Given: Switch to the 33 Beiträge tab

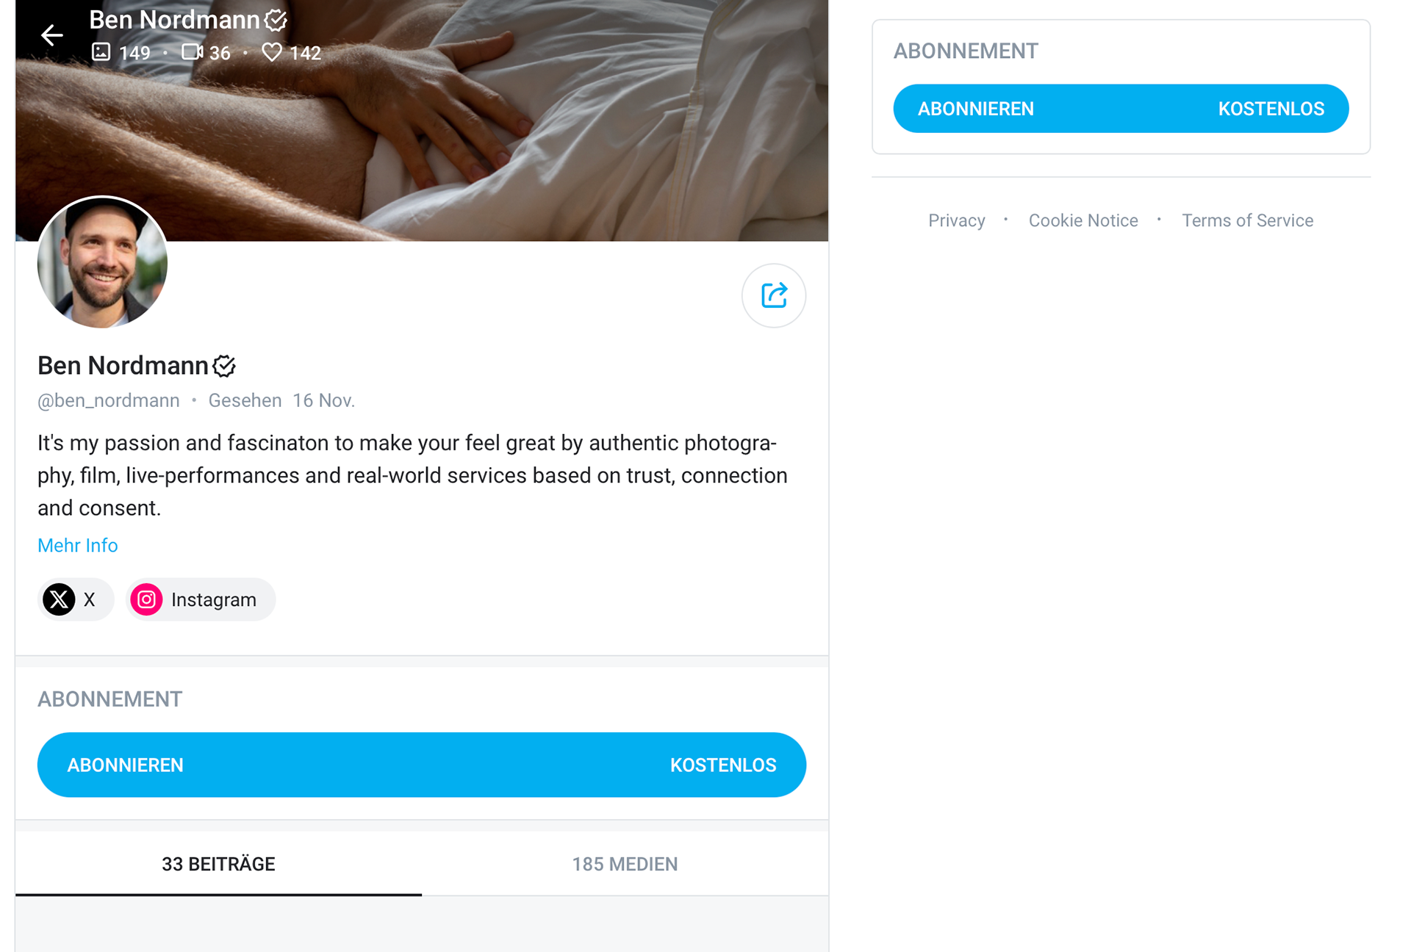Looking at the screenshot, I should click(x=218, y=864).
